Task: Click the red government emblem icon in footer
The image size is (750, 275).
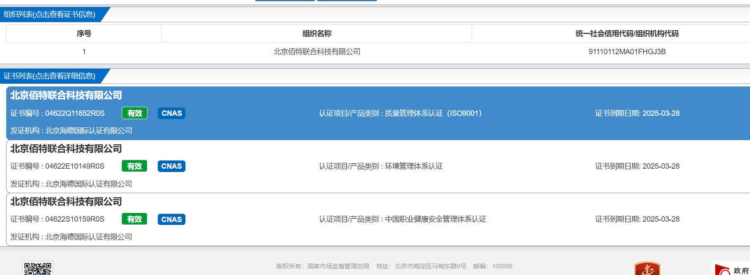Action: click(647, 268)
